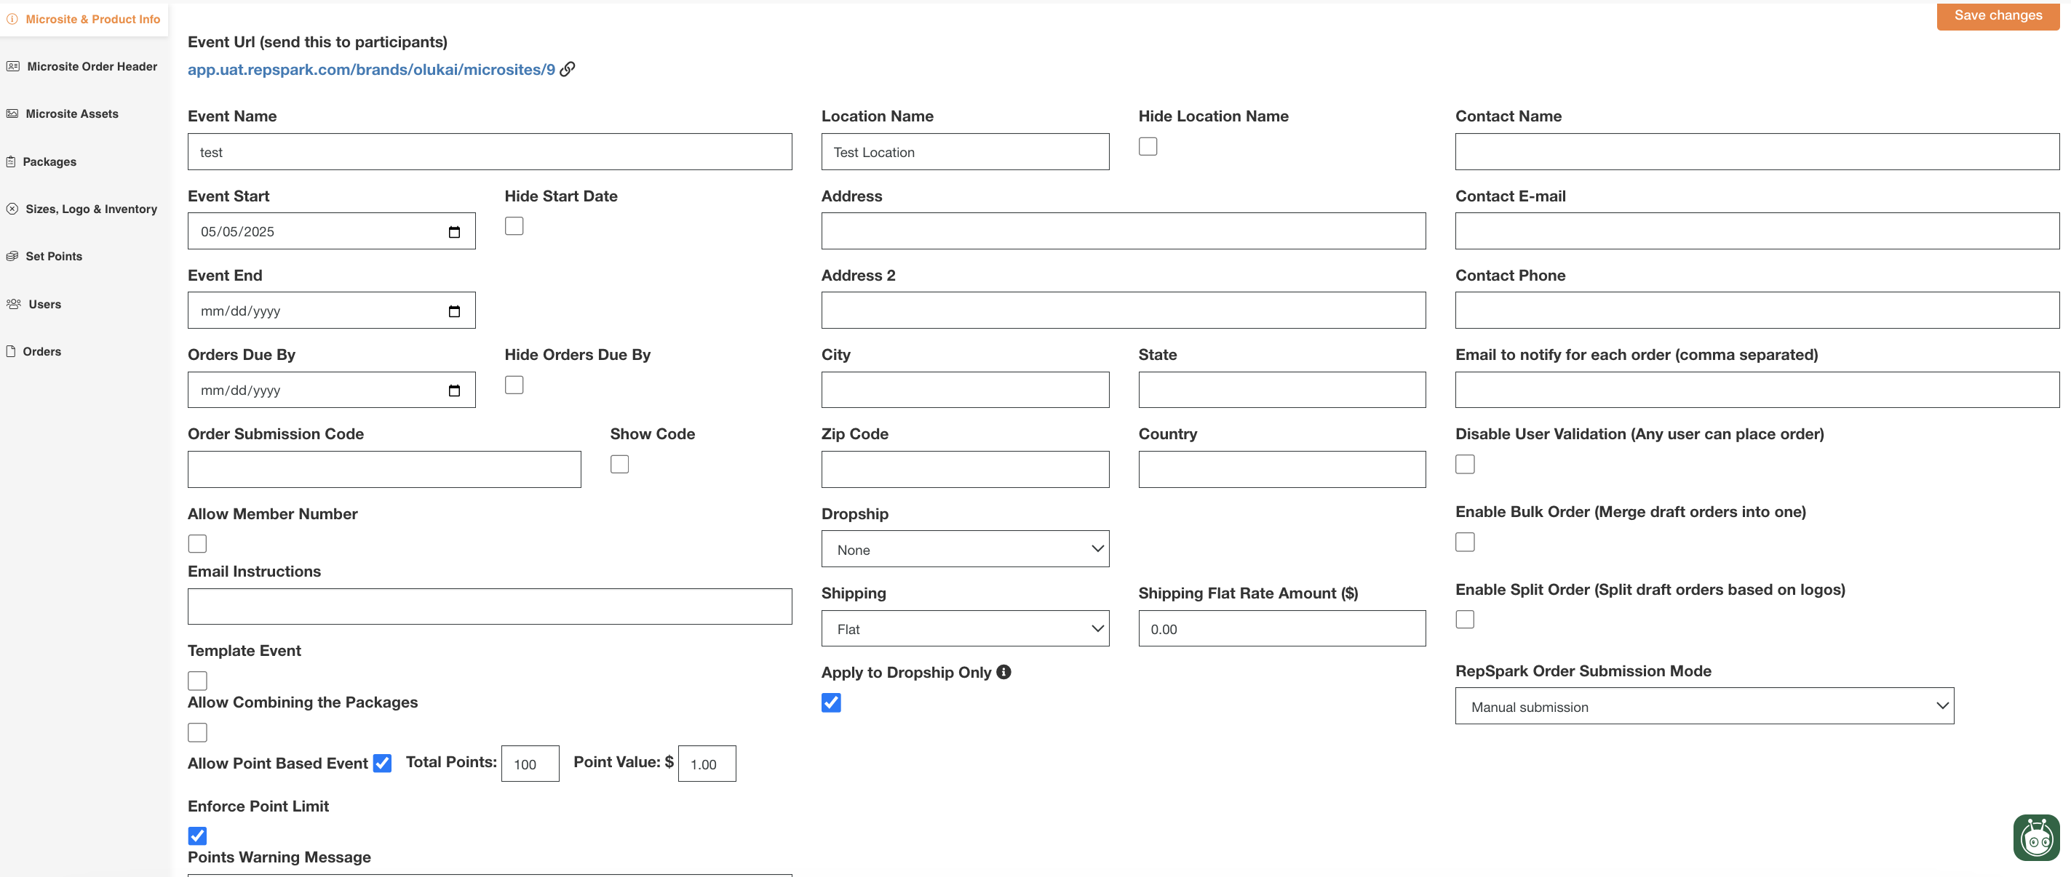Click the Country input field
Image resolution: width=2071 pixels, height=877 pixels.
click(x=1281, y=469)
